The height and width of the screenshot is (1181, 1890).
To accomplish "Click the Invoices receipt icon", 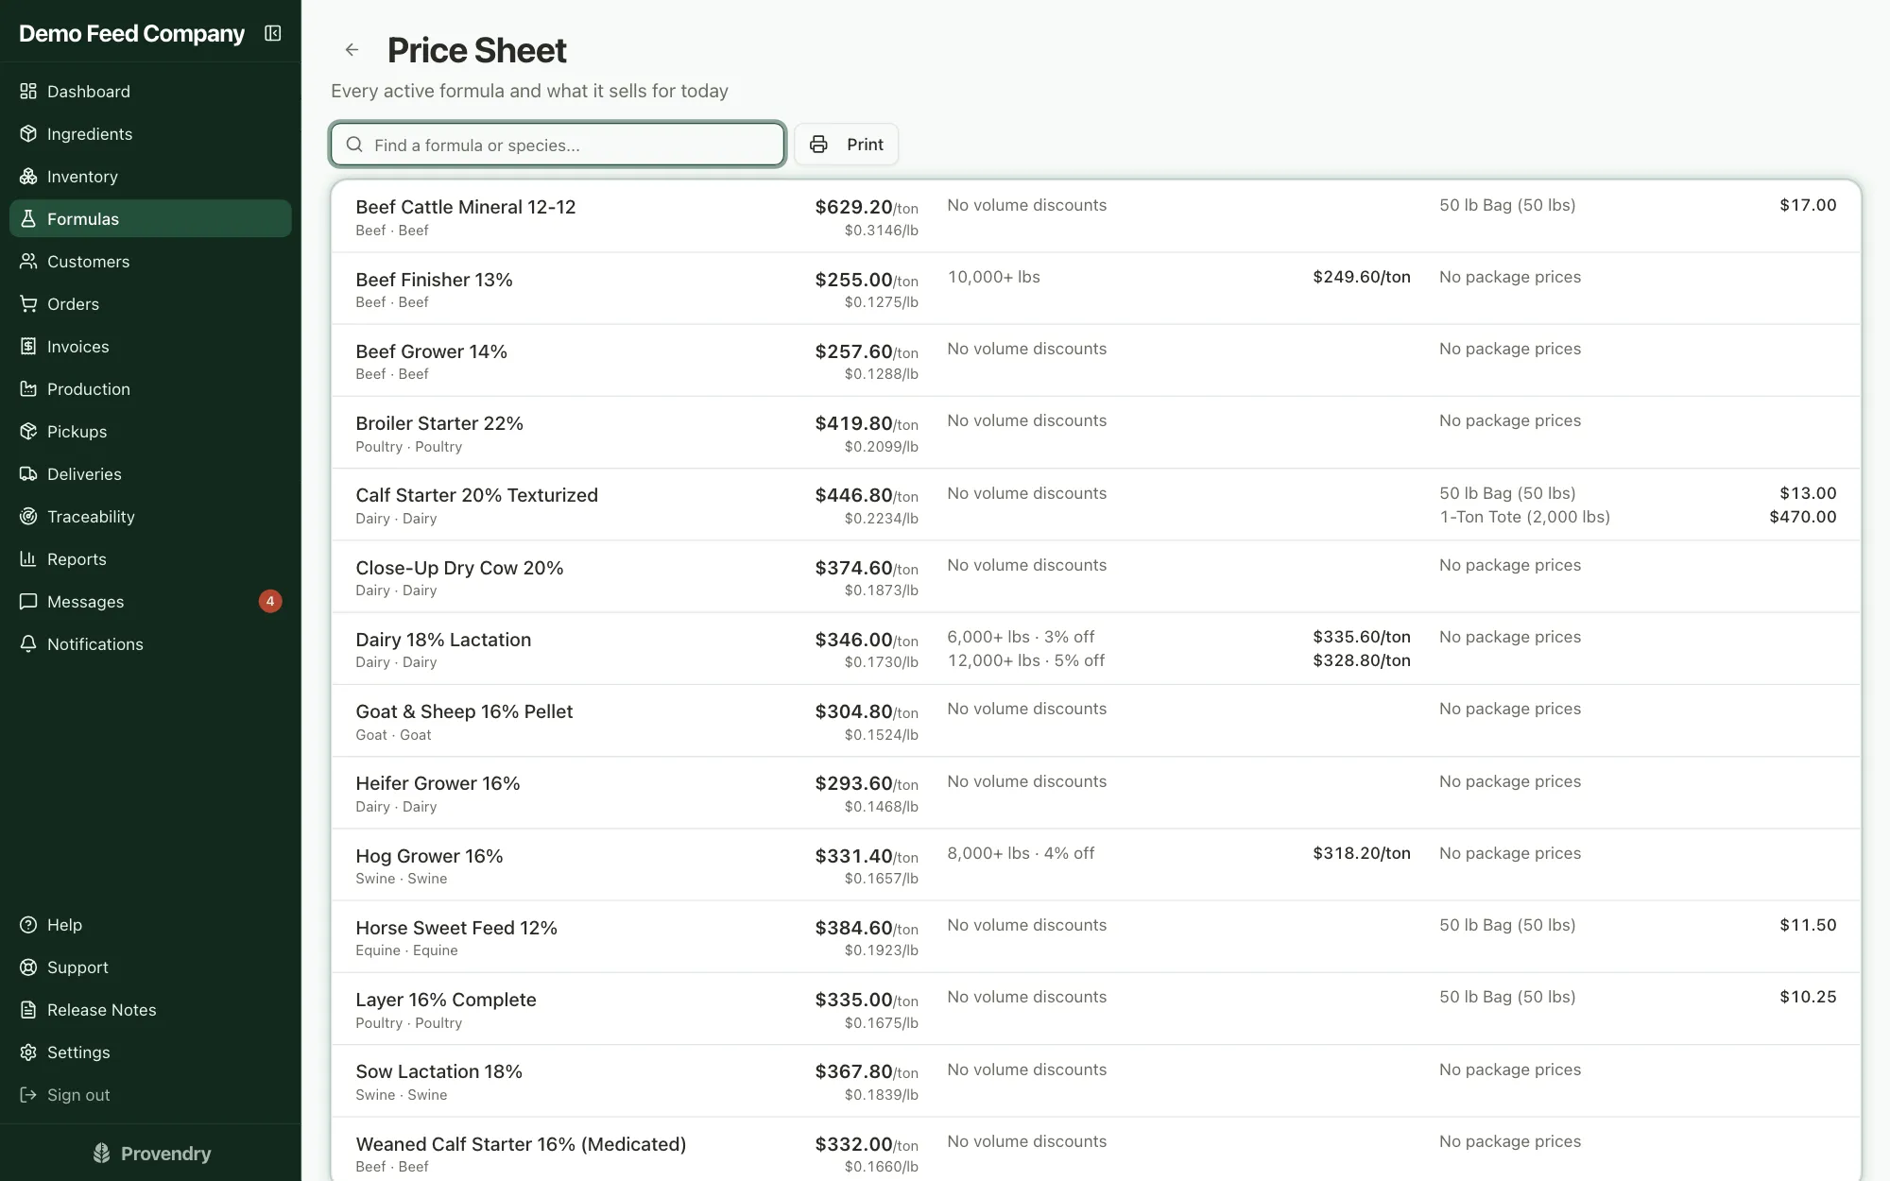I will tap(28, 346).
